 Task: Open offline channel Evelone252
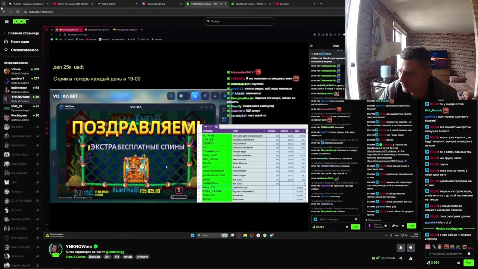pos(21,238)
